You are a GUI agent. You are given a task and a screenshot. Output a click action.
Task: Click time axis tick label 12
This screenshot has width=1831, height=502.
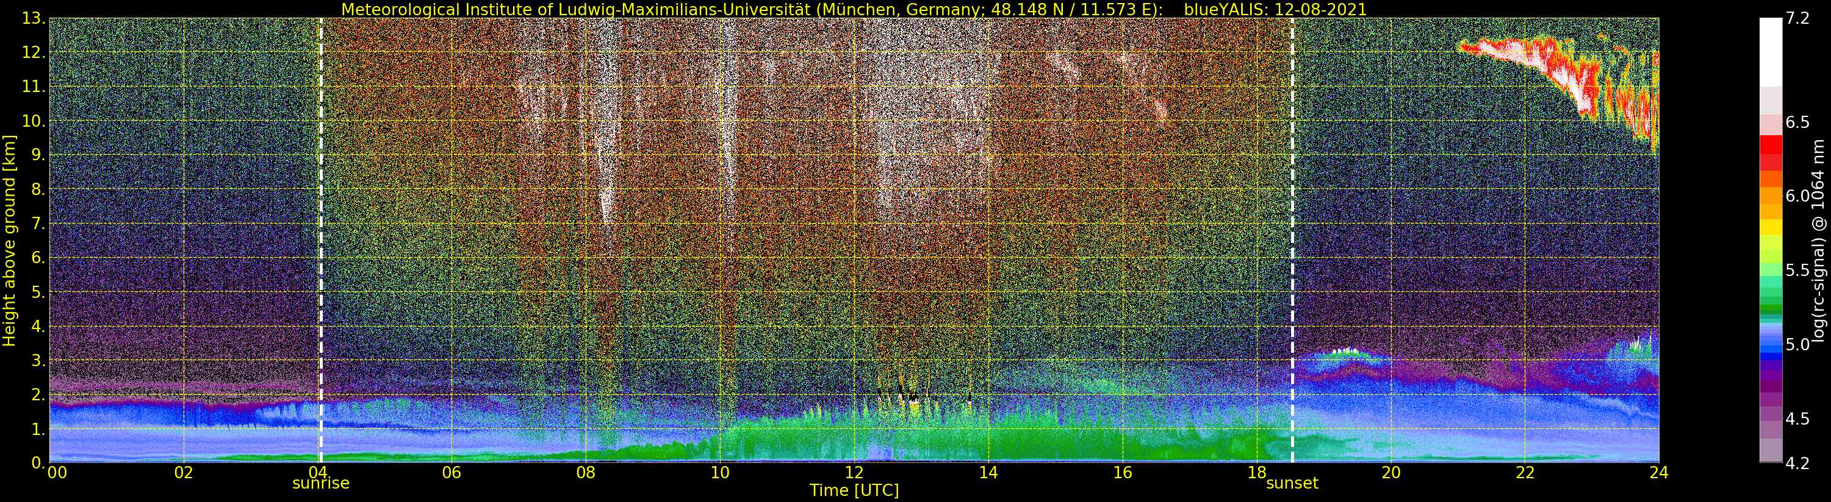point(854,472)
